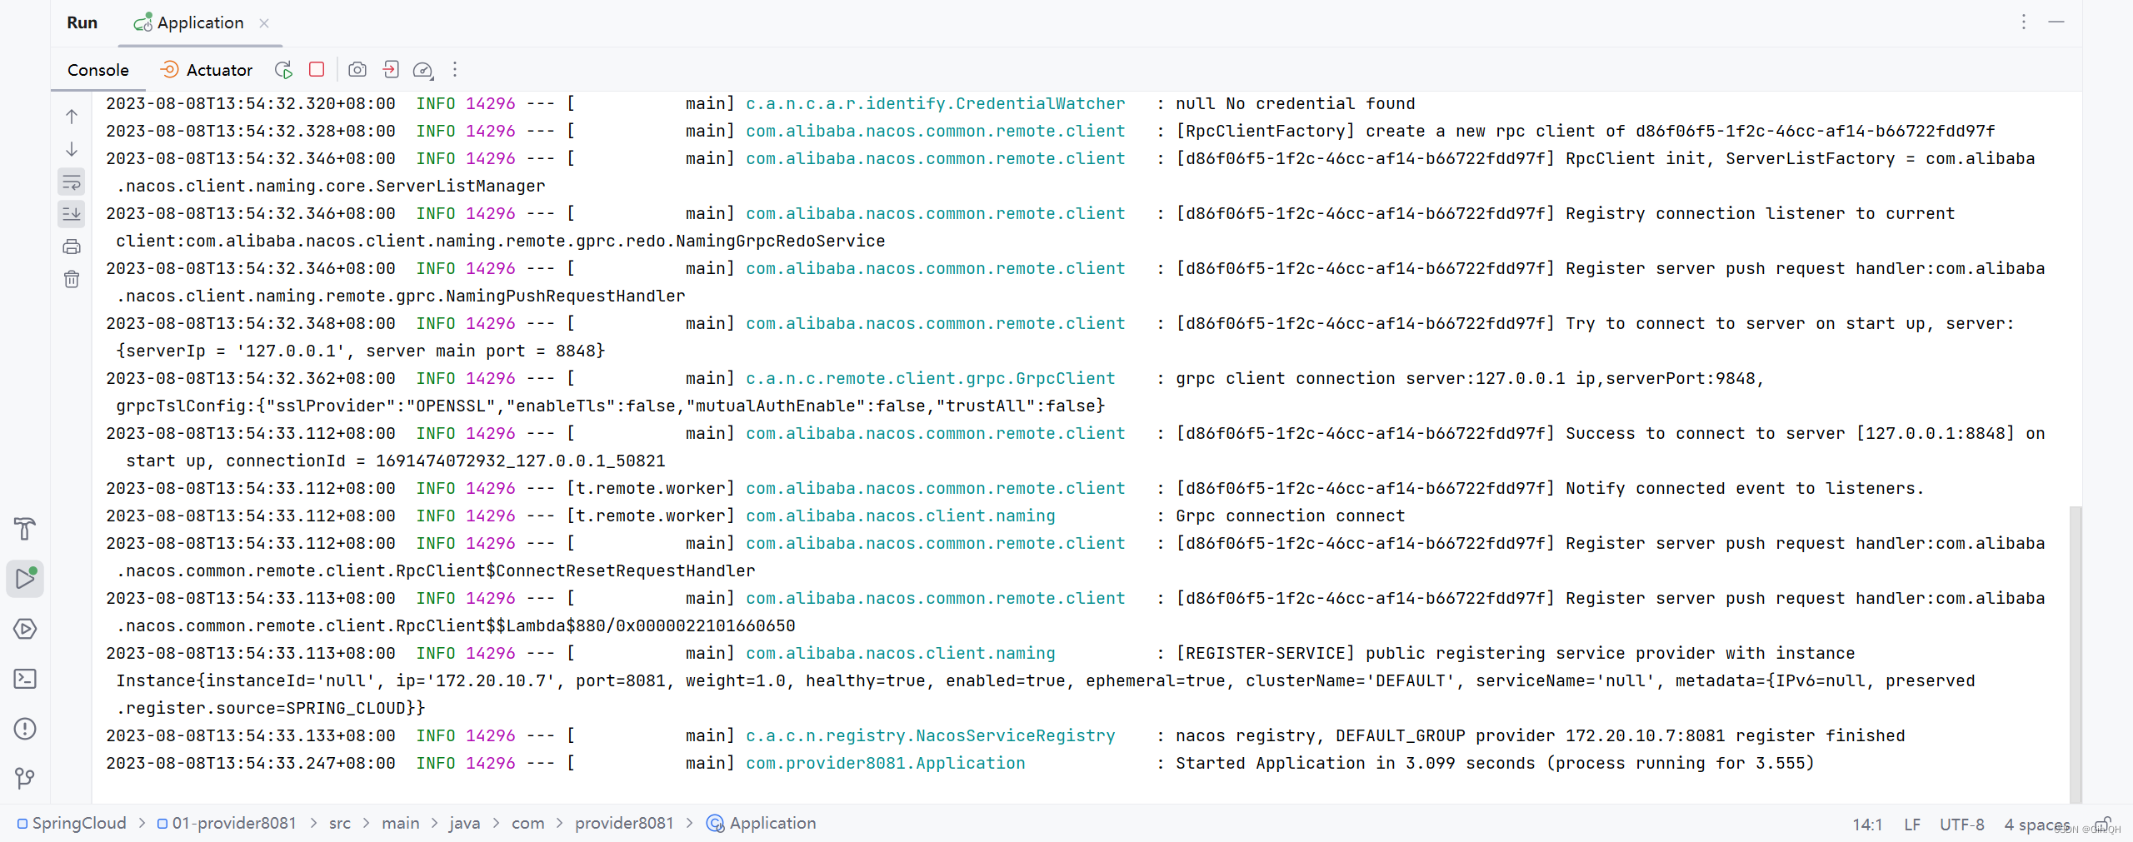Open Run panel options menu
Image resolution: width=2133 pixels, height=842 pixels.
pos(2023,22)
